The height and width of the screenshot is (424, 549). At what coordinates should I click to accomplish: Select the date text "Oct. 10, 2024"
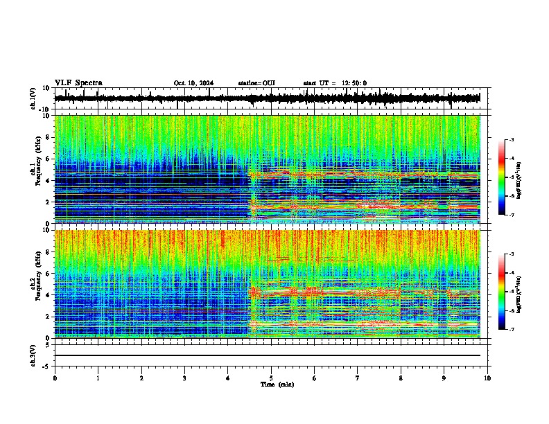(x=193, y=83)
